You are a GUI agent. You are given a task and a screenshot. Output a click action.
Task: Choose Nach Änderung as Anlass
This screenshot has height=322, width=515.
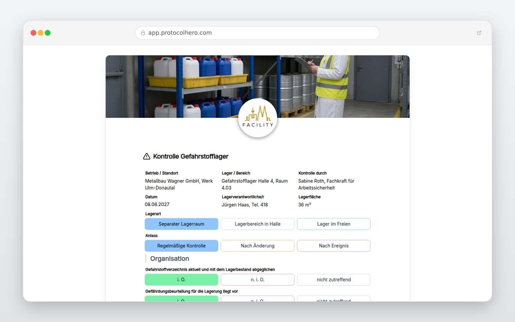click(257, 246)
